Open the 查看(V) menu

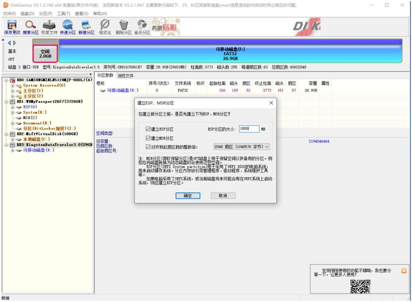82,14
